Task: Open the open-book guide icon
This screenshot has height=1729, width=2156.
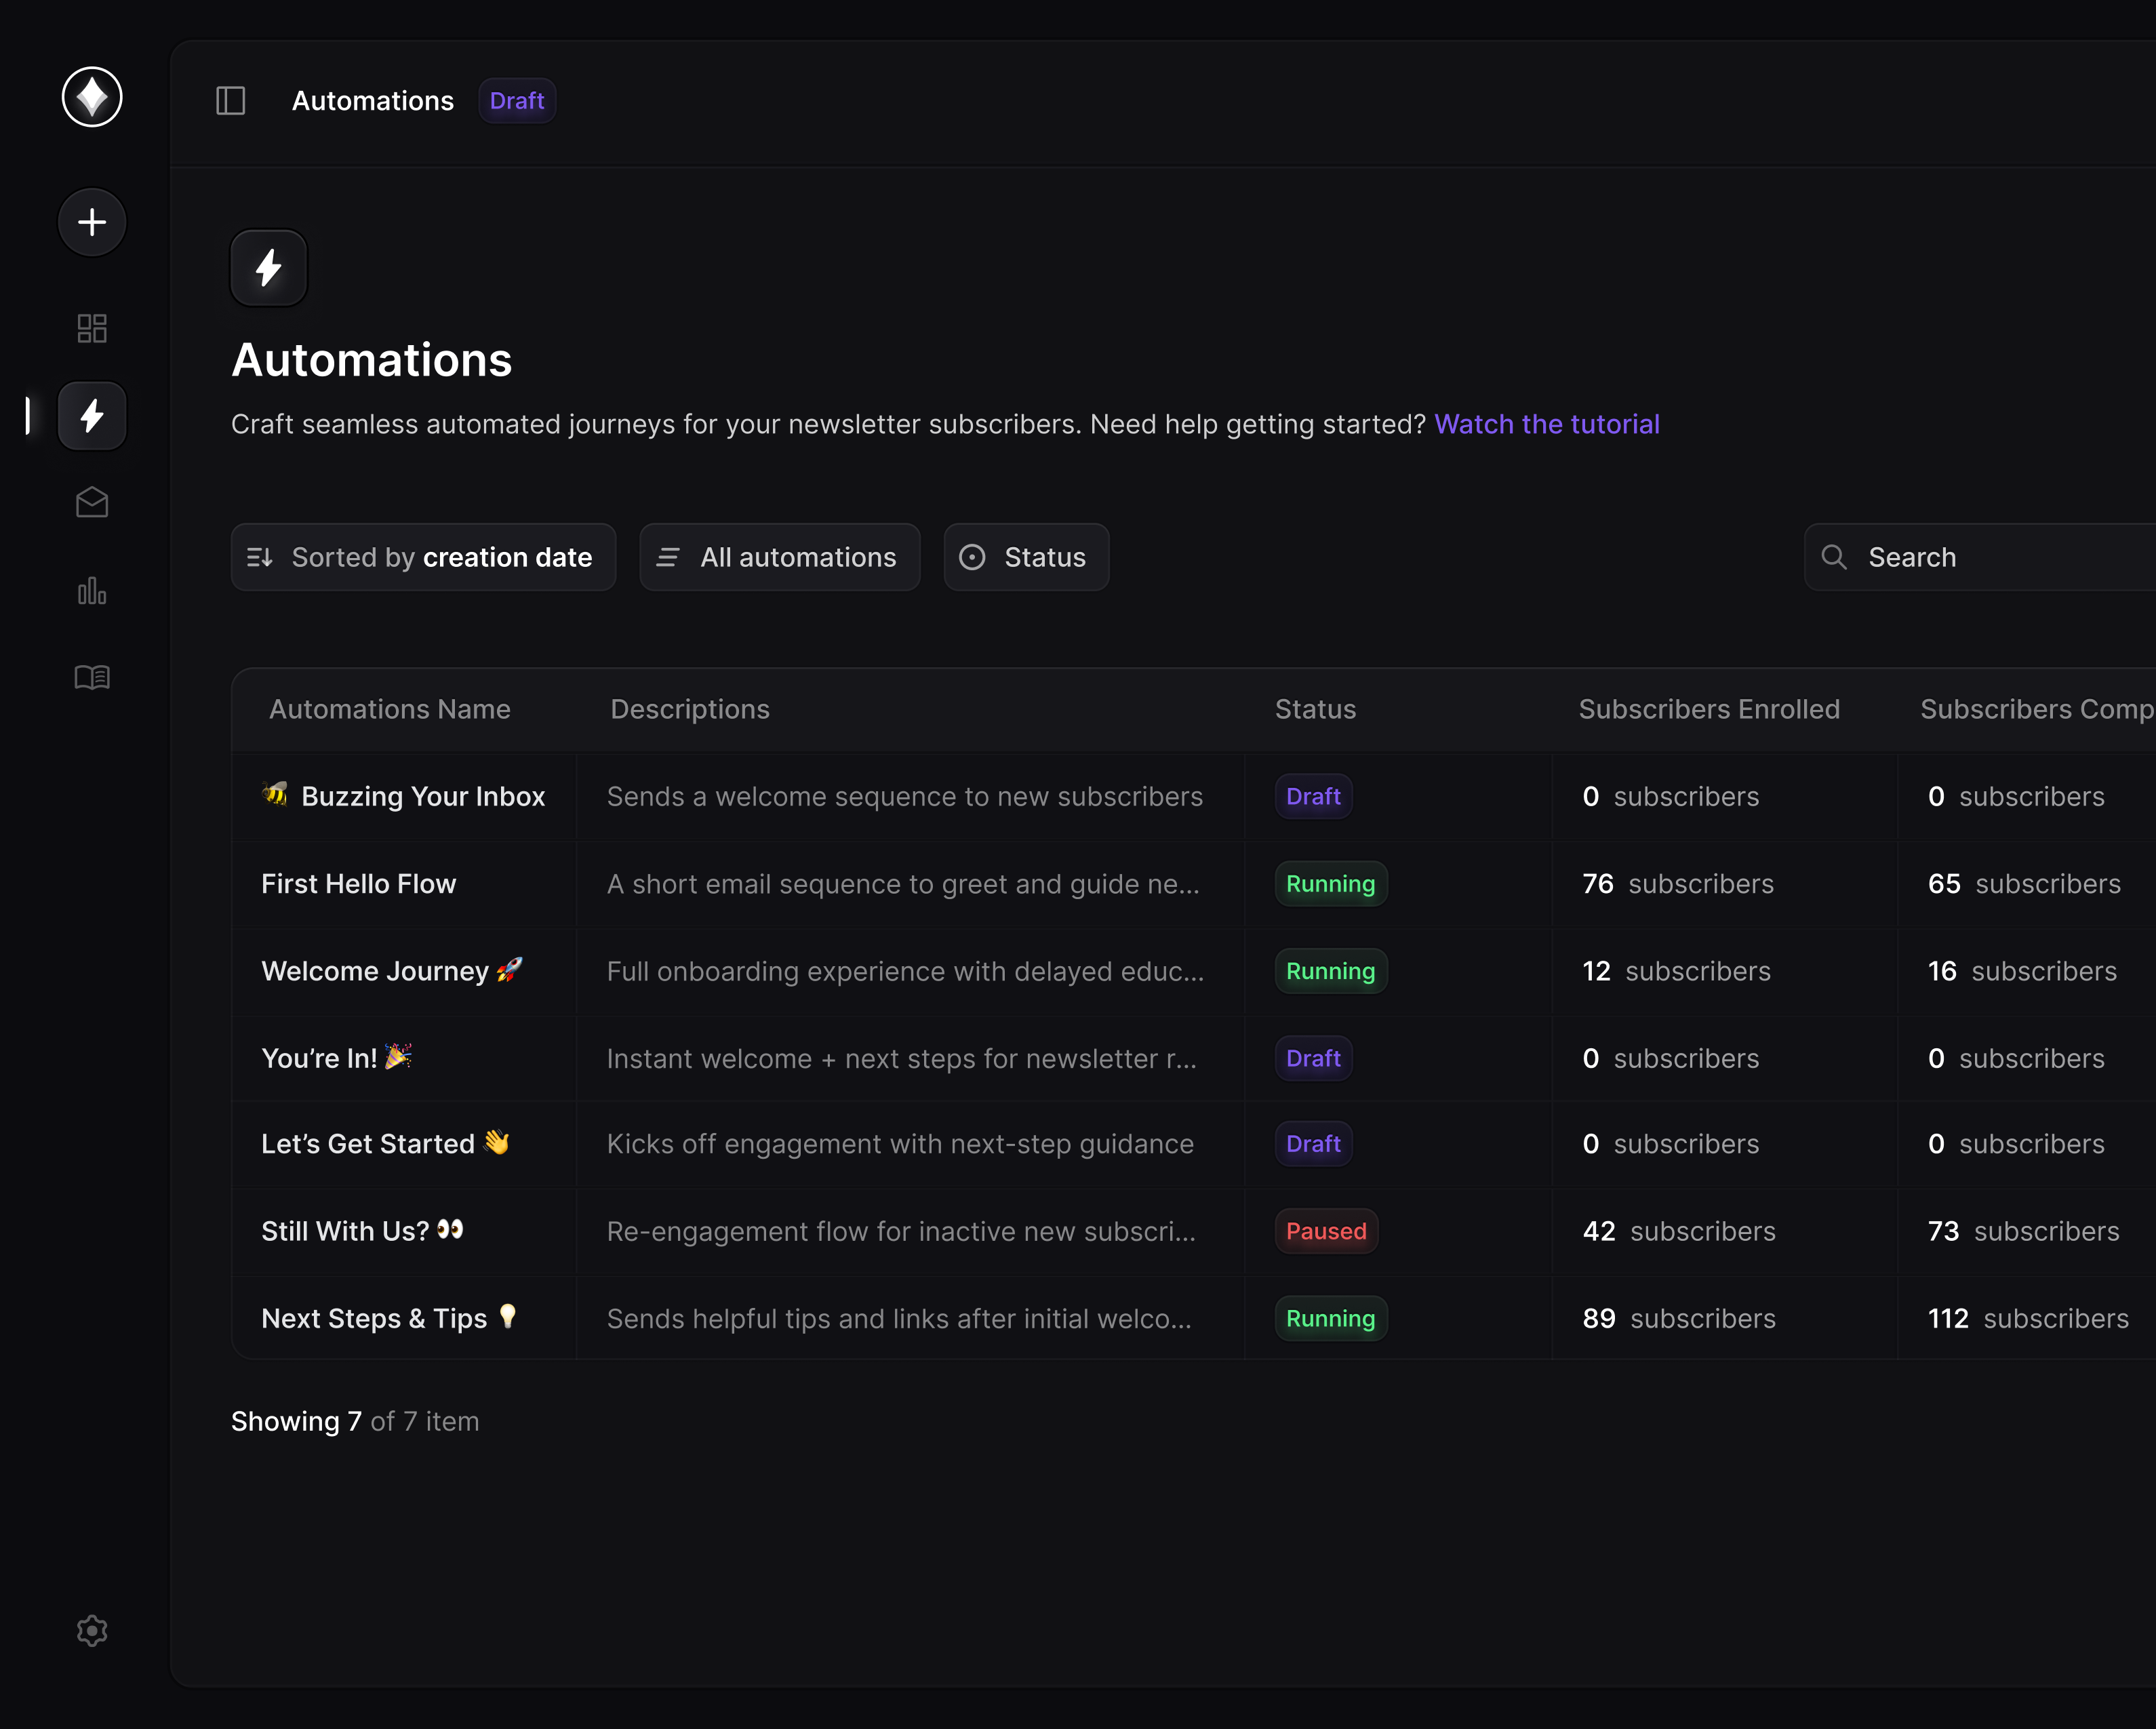Action: click(x=92, y=677)
